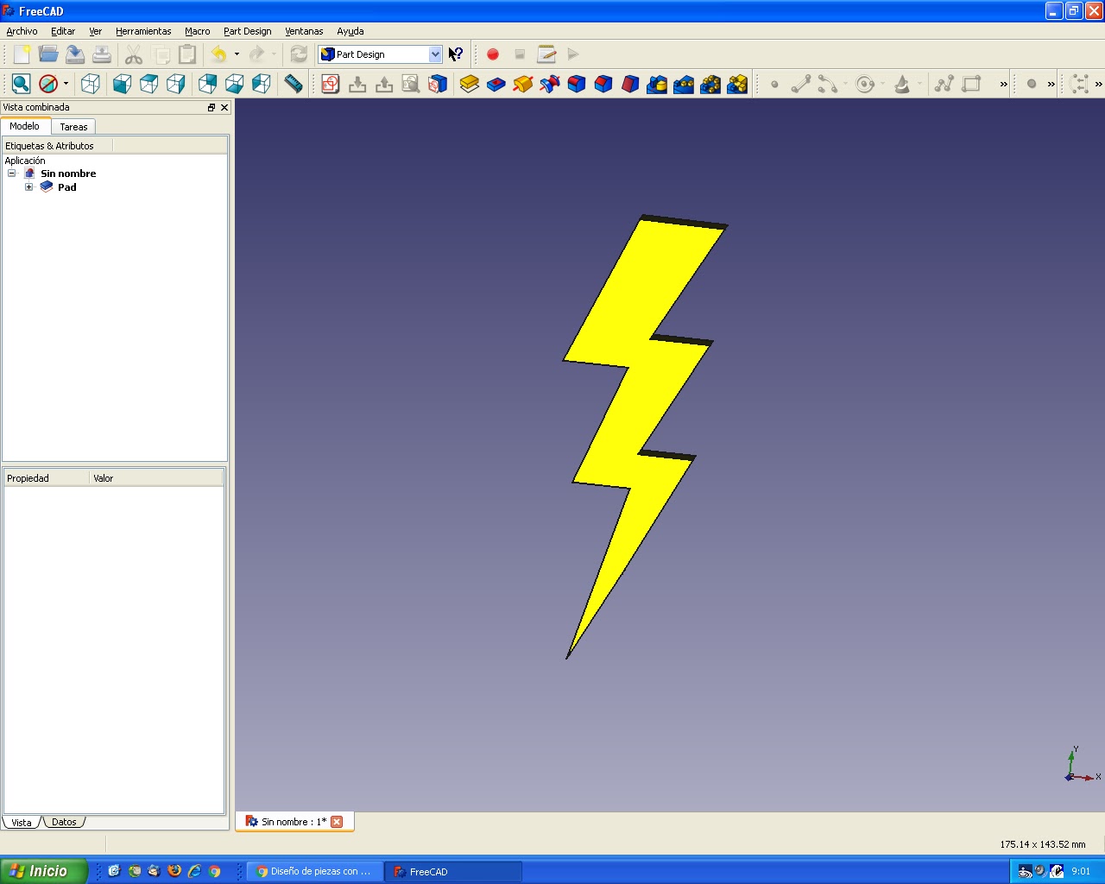Click the Paste clipboard icon
The image size is (1105, 884).
click(x=187, y=54)
